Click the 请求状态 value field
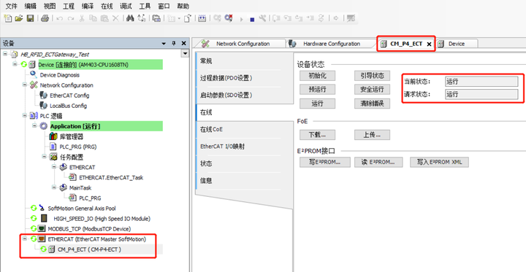Screen dimensions: 526x272 point(481,94)
